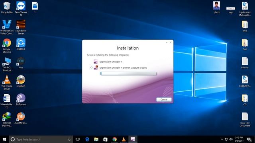Open File Explorer from the taskbar
Screen dimensions: 255x143
pyautogui.click(x=96, y=139)
